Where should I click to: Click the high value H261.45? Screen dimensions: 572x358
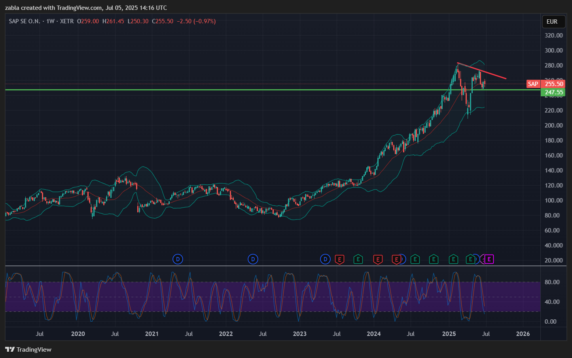click(x=113, y=21)
